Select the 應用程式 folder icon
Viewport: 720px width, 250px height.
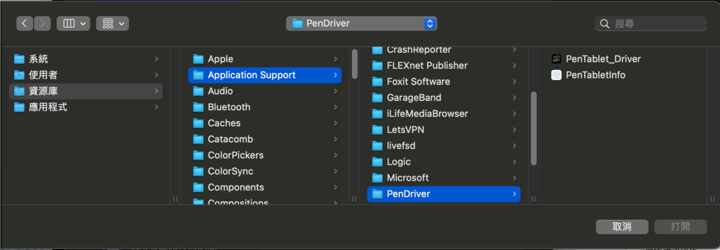(x=20, y=107)
